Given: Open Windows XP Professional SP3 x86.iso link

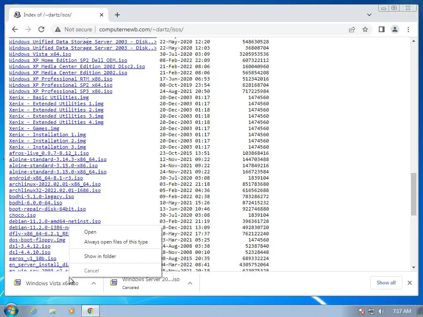Looking at the screenshot, I should point(61,91).
